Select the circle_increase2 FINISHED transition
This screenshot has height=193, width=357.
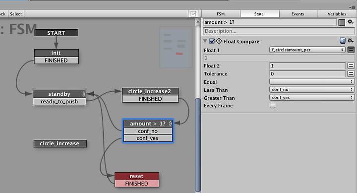point(150,99)
